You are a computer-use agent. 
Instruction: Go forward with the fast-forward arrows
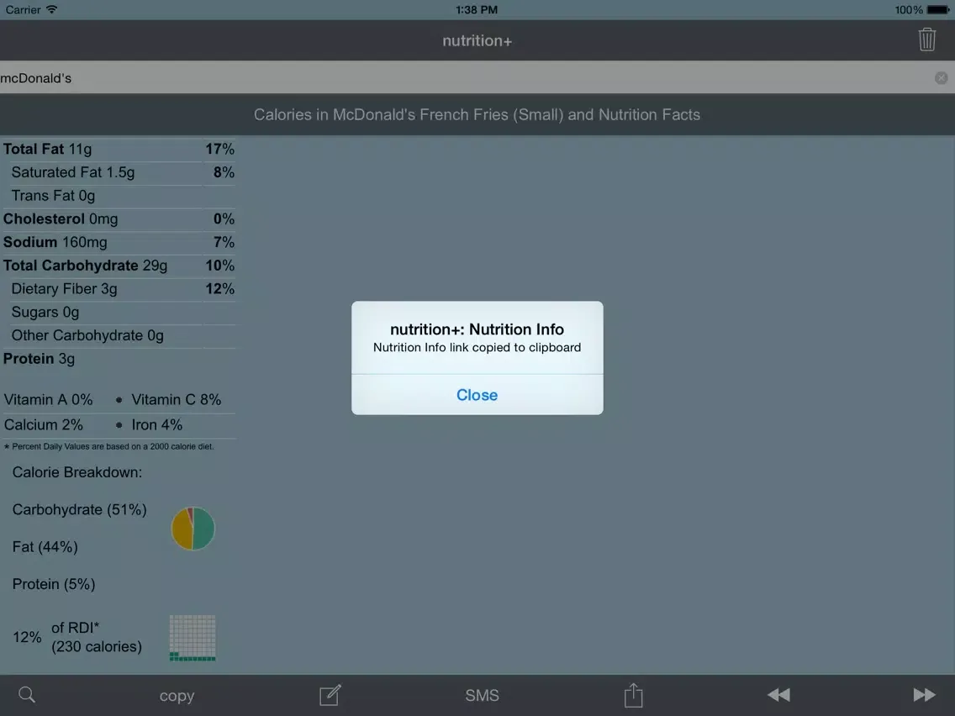pyautogui.click(x=924, y=695)
